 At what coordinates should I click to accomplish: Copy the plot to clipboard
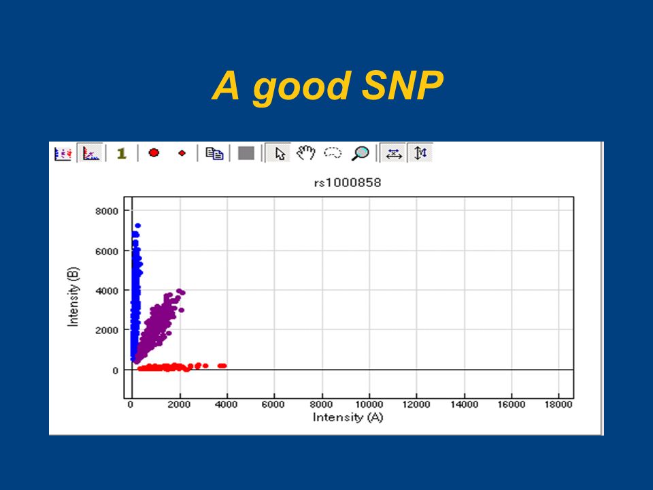coord(214,153)
